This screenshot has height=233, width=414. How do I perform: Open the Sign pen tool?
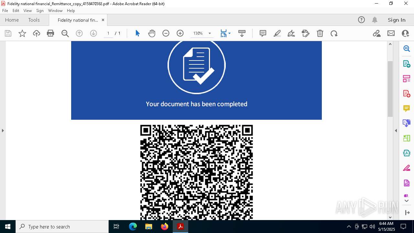pyautogui.click(x=291, y=33)
